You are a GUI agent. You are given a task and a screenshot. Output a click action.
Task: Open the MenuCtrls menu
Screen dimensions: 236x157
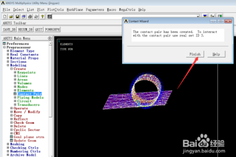[x=127, y=10]
